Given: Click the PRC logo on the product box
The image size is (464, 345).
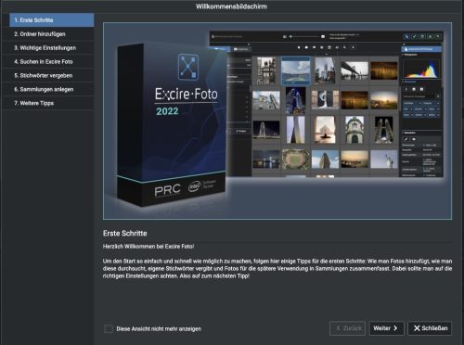Looking at the screenshot, I should (167, 190).
